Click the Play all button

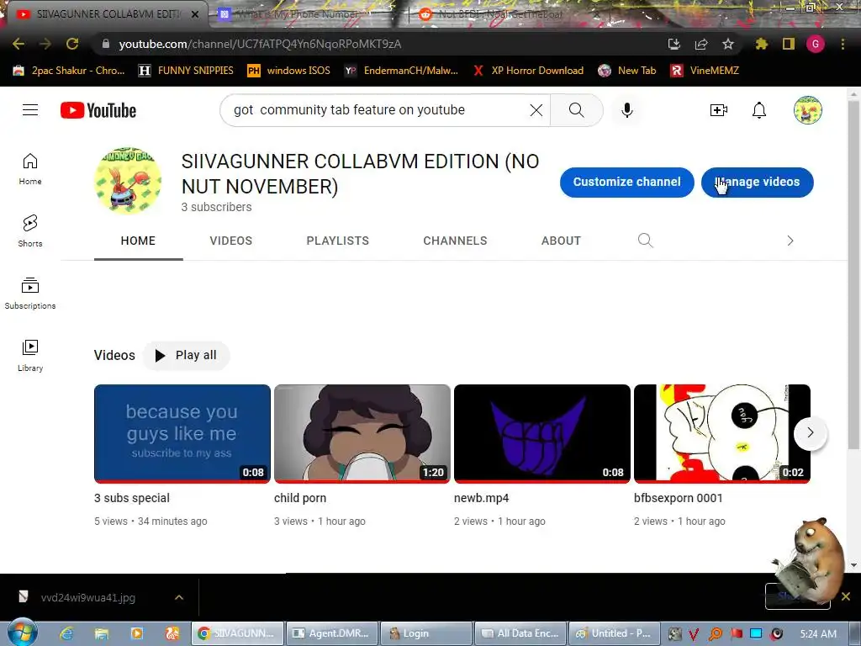(186, 356)
